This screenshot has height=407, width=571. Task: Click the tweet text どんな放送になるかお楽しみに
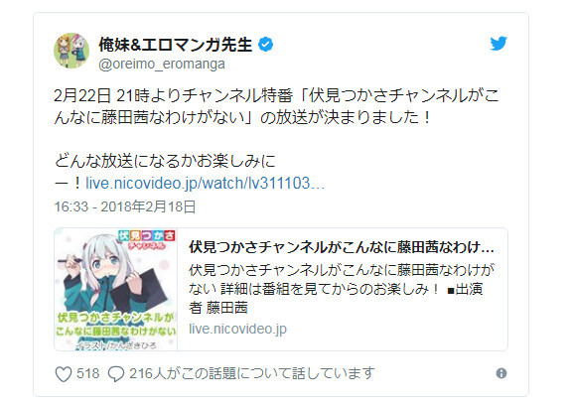click(165, 161)
